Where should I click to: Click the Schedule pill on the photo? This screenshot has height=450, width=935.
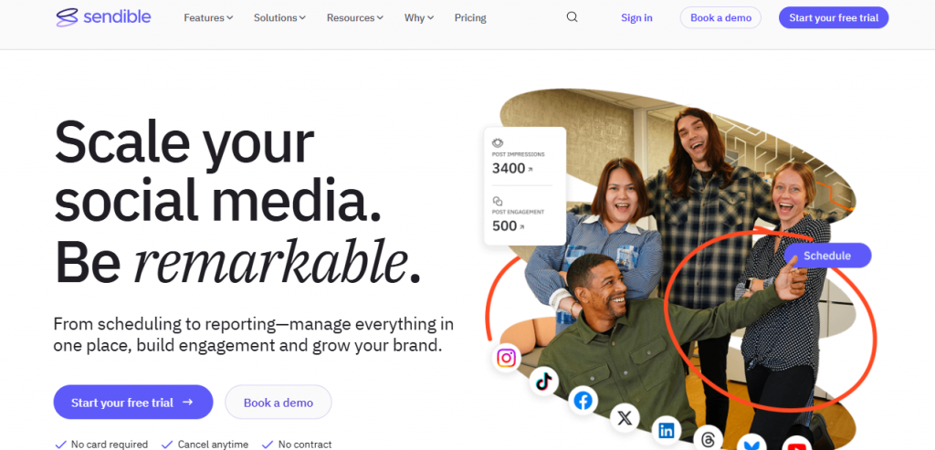[827, 256]
